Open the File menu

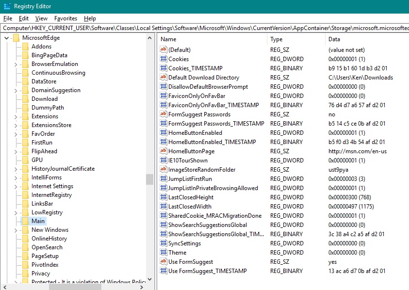pyautogui.click(x=8, y=18)
